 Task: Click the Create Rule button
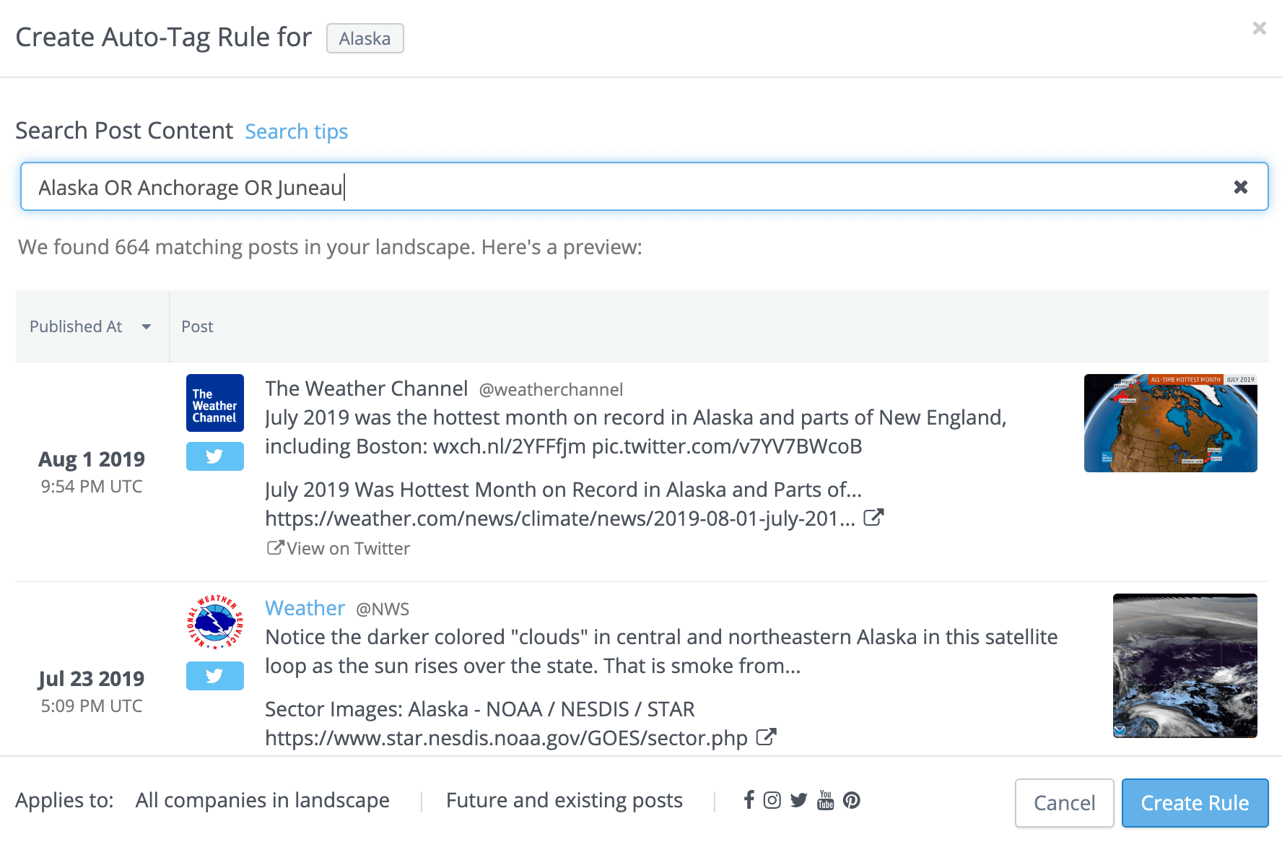[1195, 802]
